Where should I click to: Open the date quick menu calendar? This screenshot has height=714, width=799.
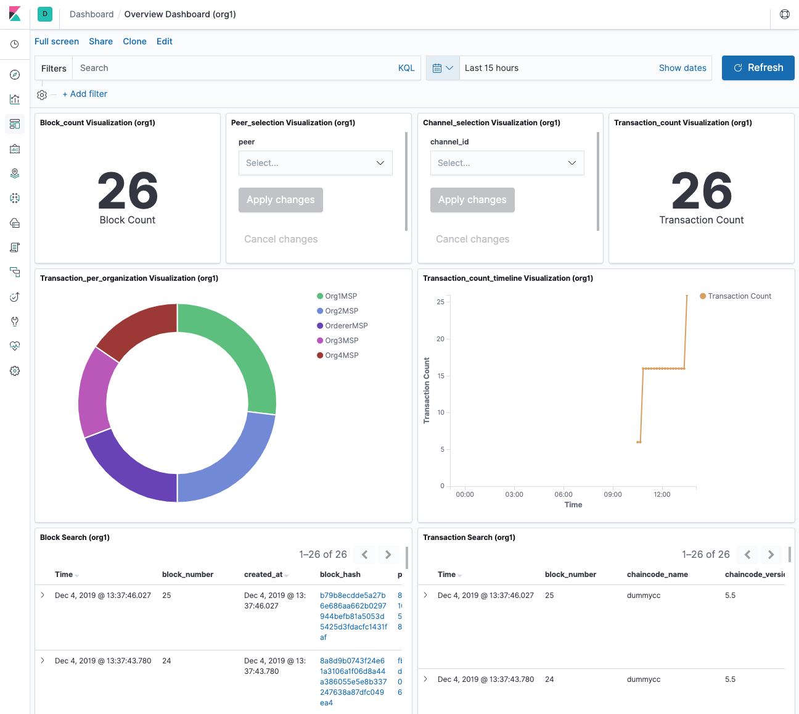click(443, 68)
